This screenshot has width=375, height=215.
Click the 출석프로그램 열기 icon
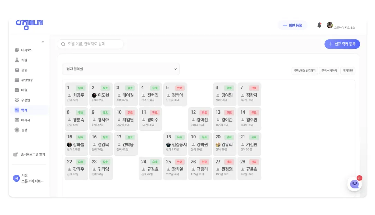(16, 154)
